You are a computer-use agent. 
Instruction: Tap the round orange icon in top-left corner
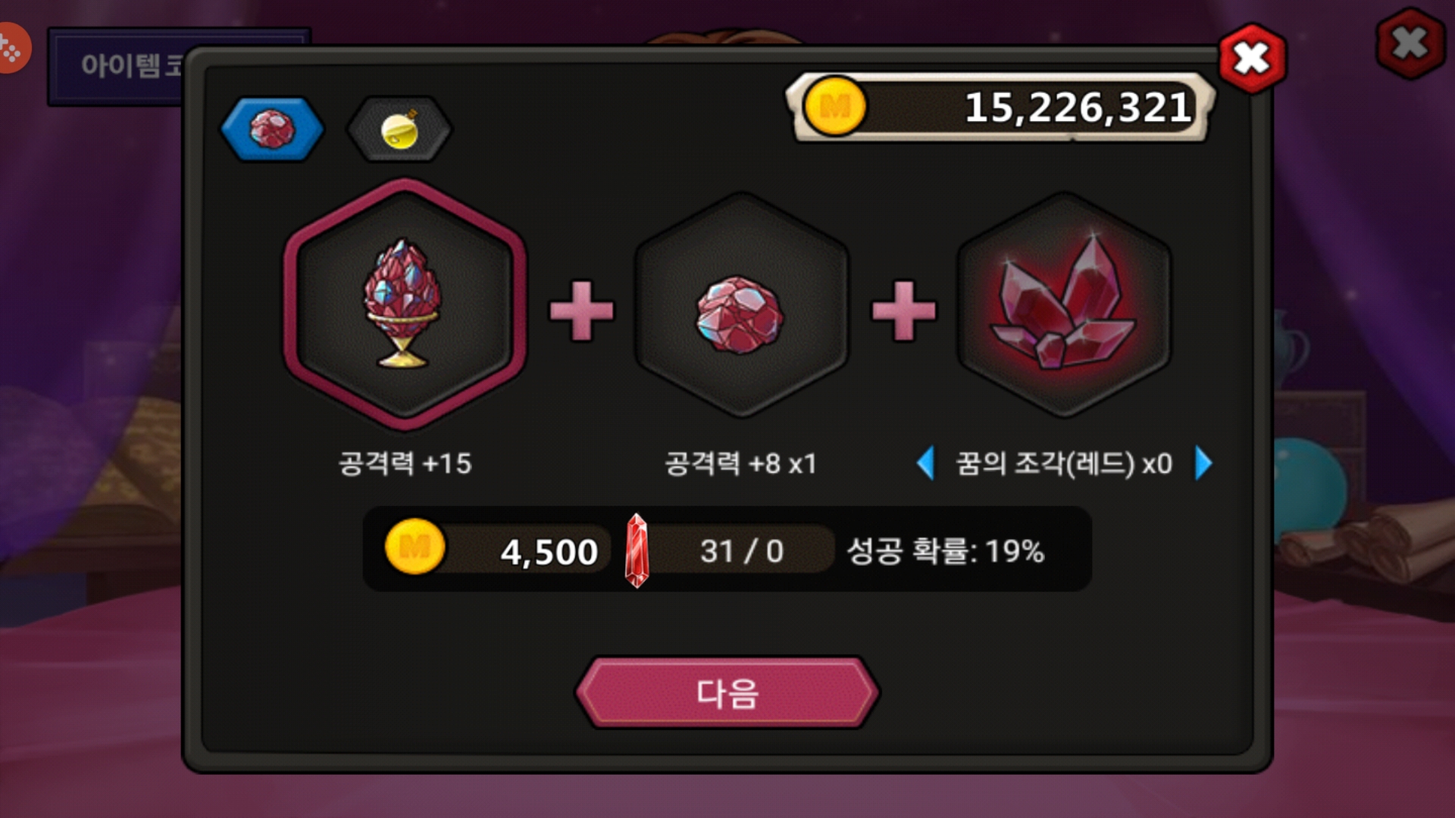pyautogui.click(x=12, y=48)
